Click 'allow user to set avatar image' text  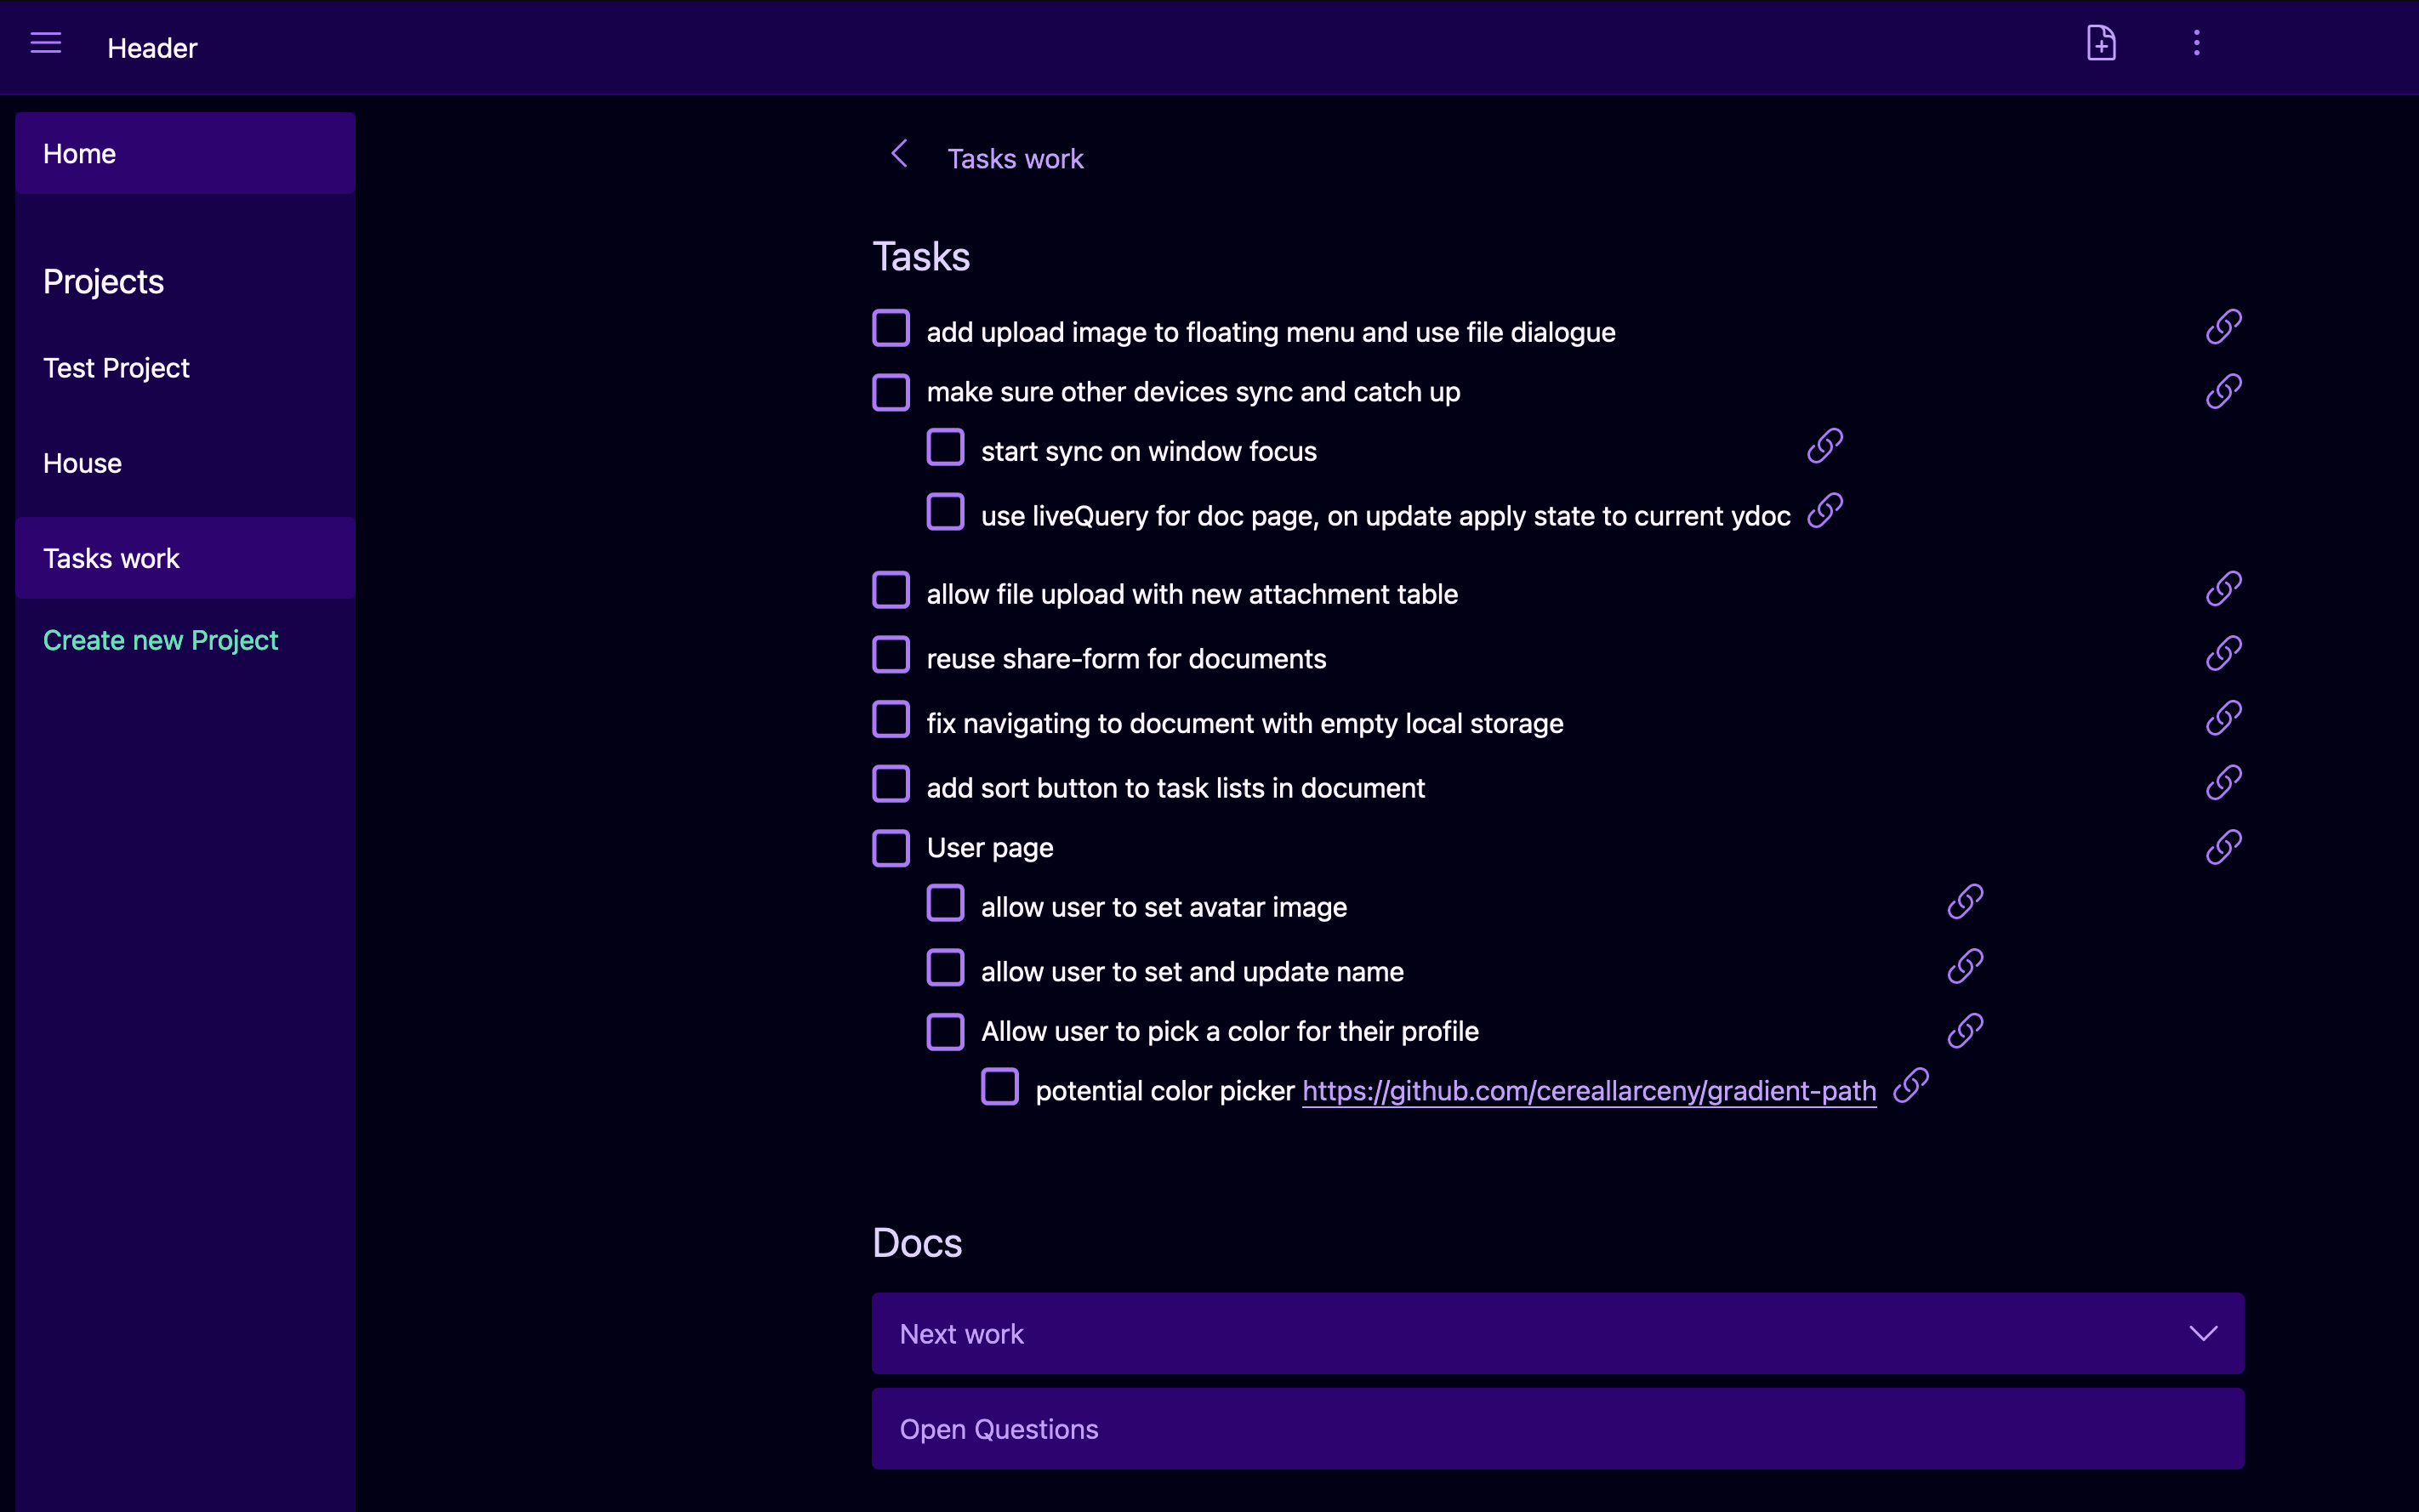(1164, 908)
